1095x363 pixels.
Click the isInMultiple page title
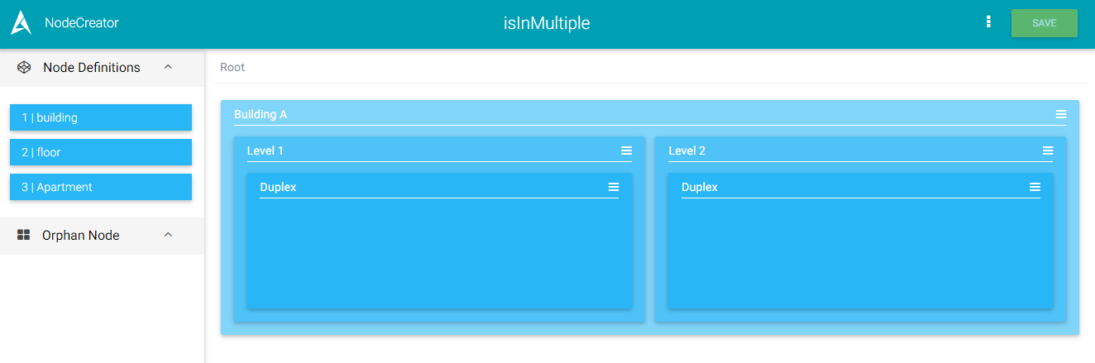(547, 23)
